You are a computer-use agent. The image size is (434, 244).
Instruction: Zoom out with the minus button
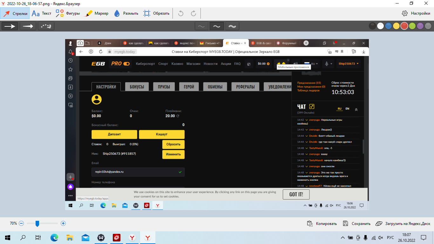click(21, 224)
